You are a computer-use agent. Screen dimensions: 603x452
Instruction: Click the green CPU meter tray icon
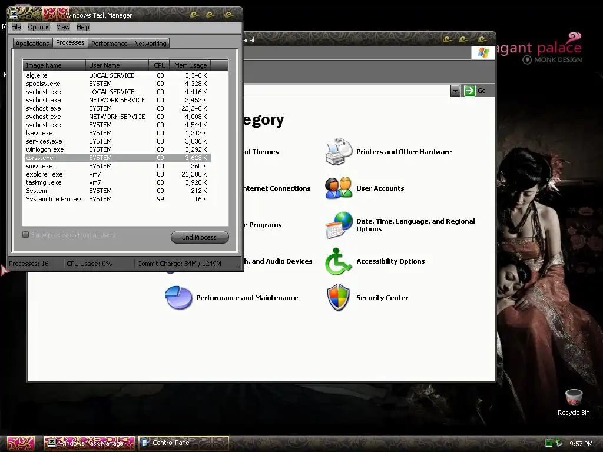(549, 443)
